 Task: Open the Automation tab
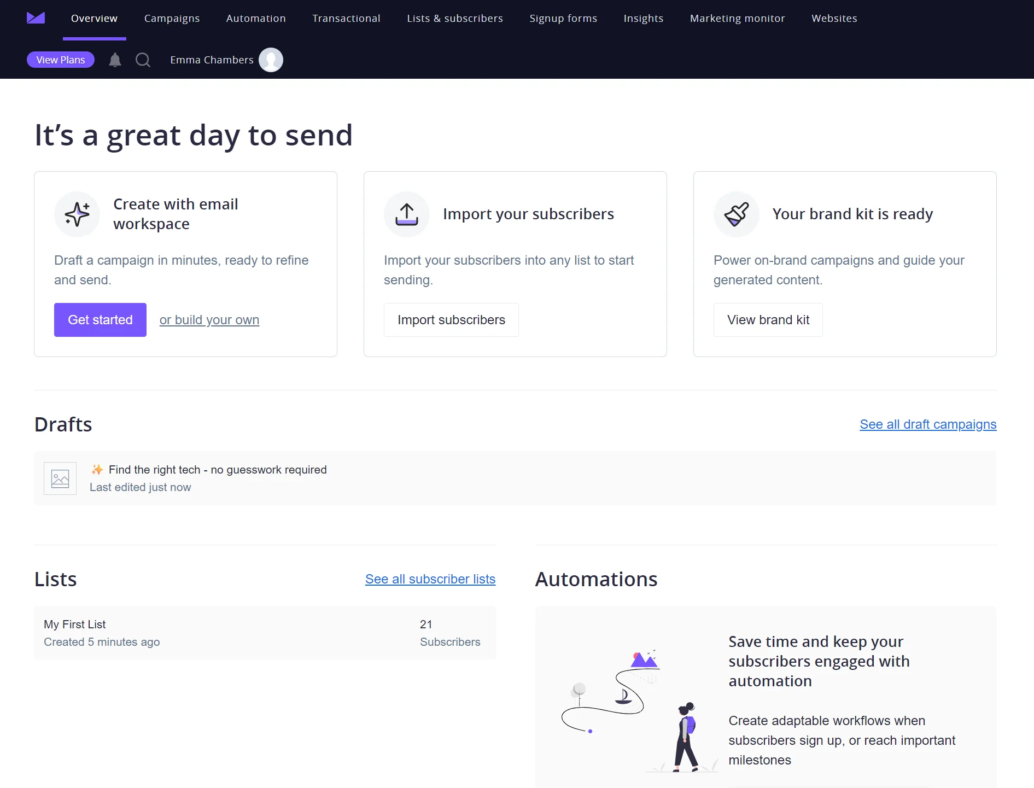[x=256, y=18]
